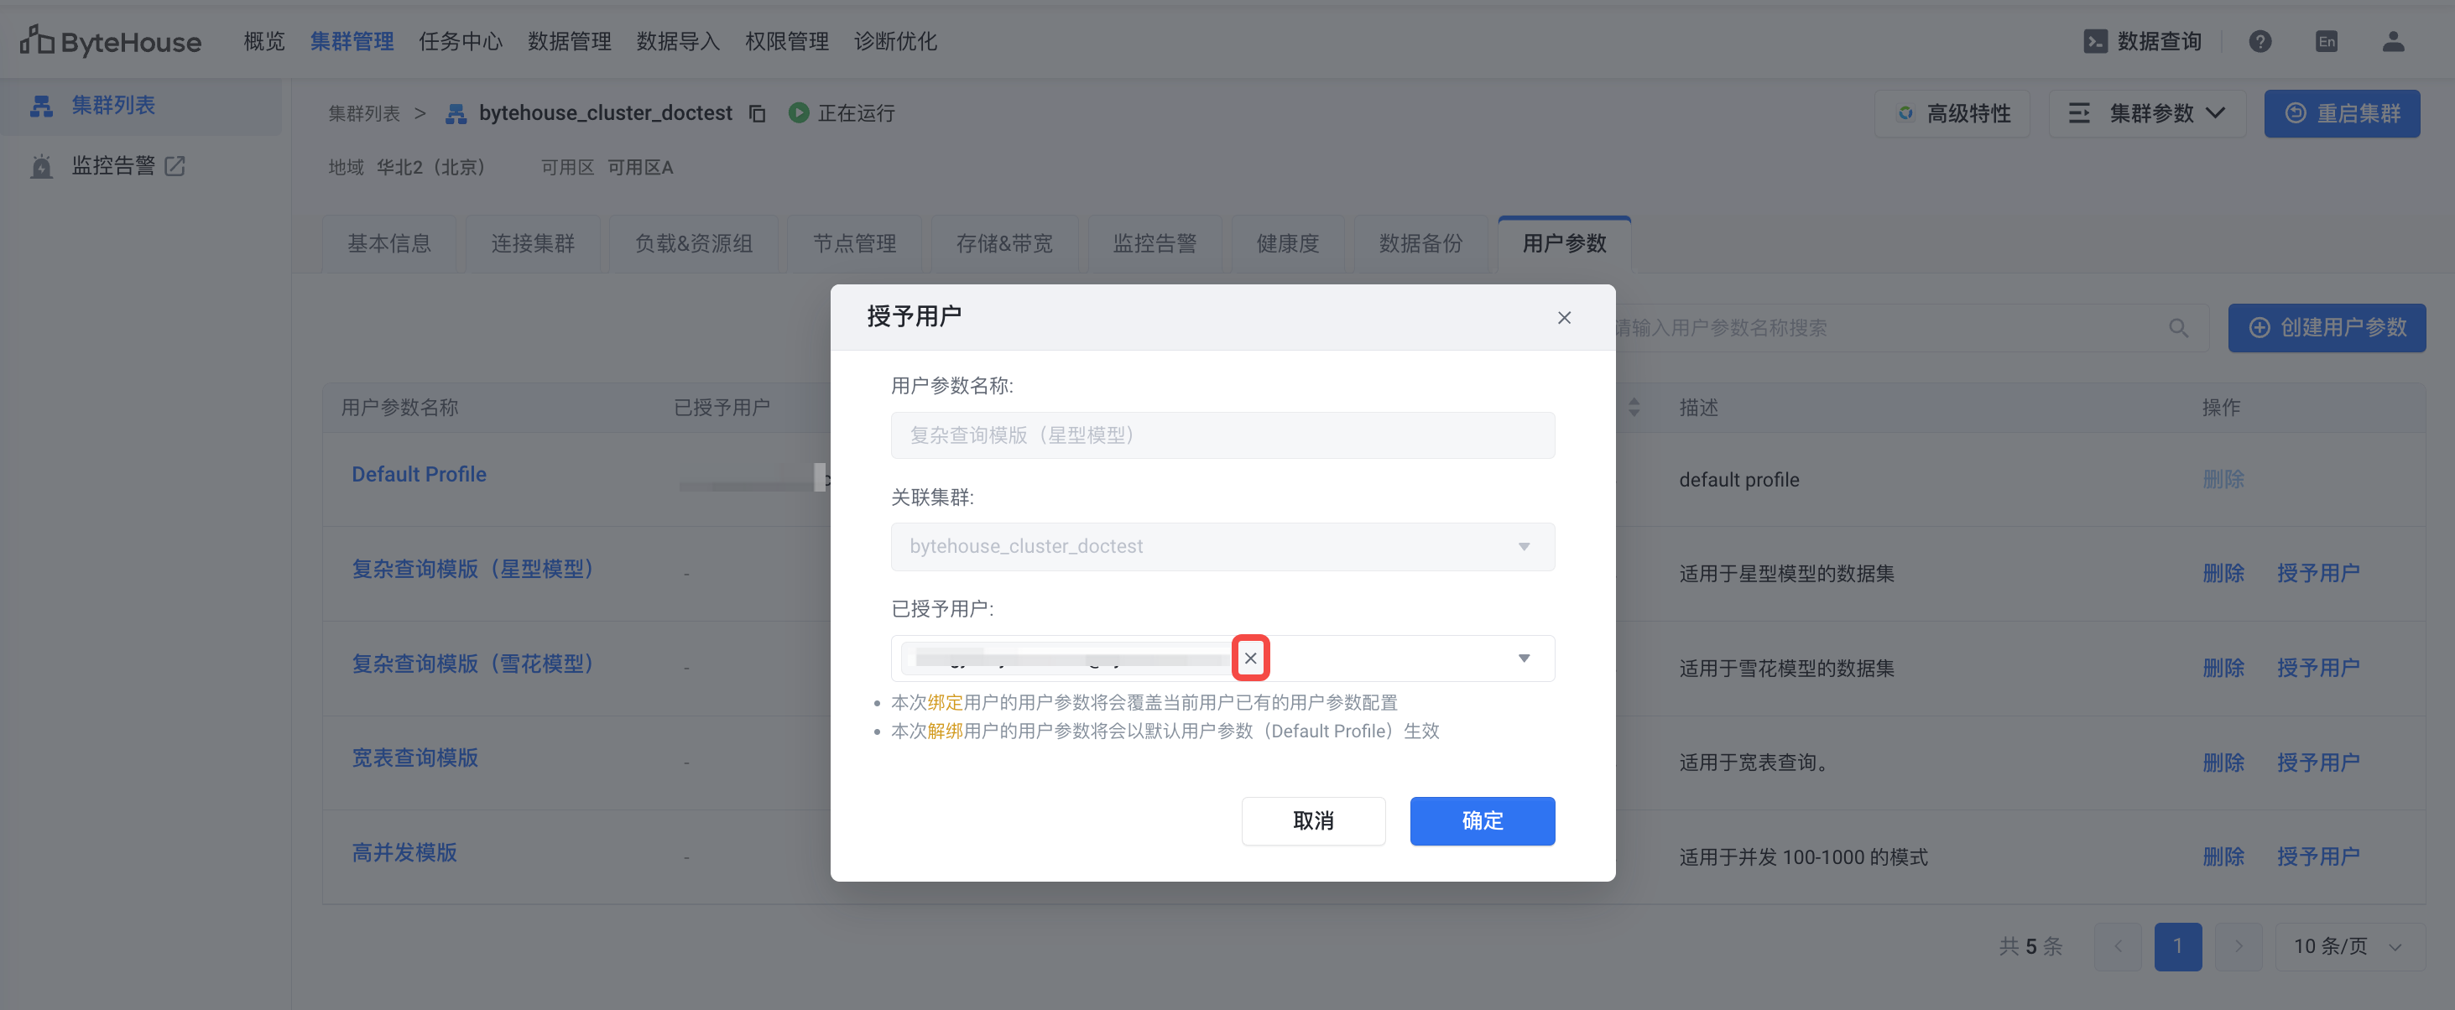Confirm with the 确定 button
The width and height of the screenshot is (2455, 1010).
point(1482,820)
